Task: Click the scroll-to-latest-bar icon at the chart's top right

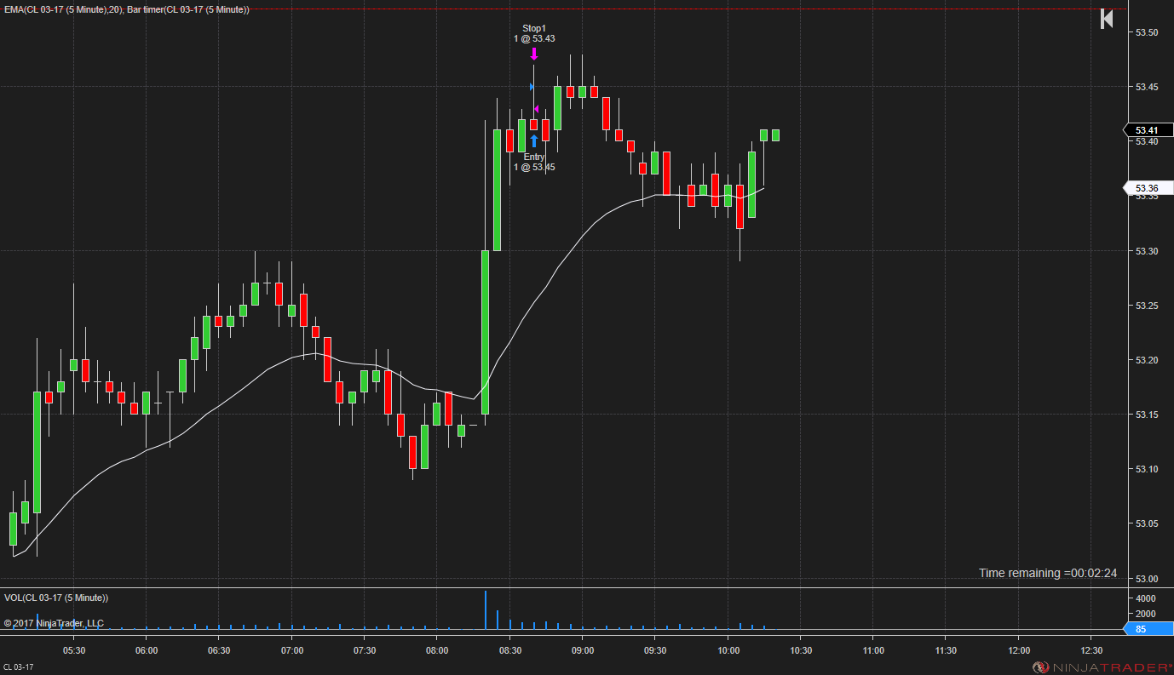Action: pyautogui.click(x=1107, y=19)
